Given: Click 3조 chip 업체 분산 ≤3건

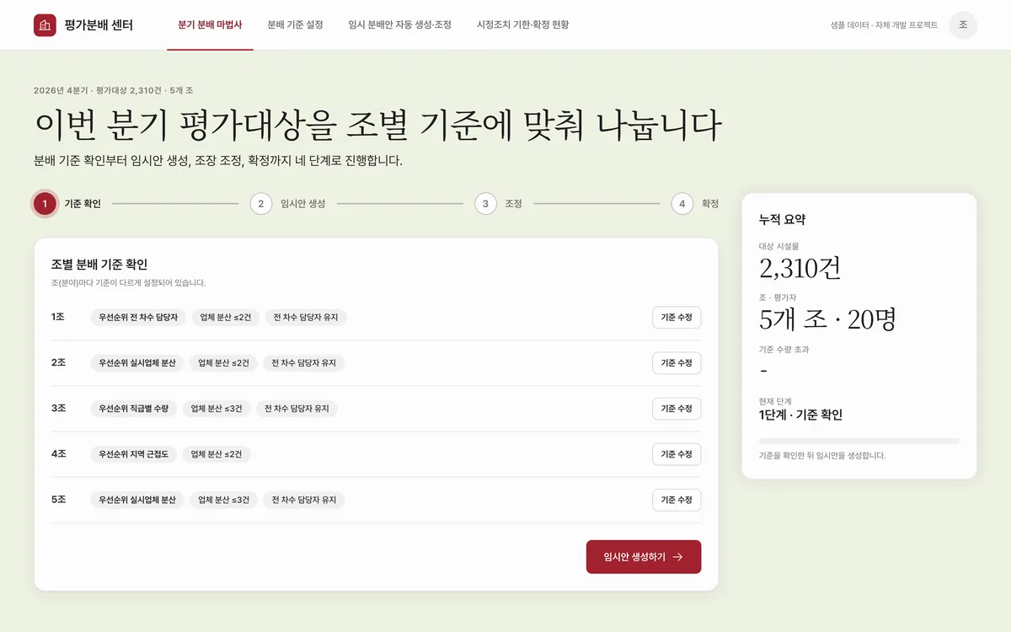Looking at the screenshot, I should [x=217, y=409].
